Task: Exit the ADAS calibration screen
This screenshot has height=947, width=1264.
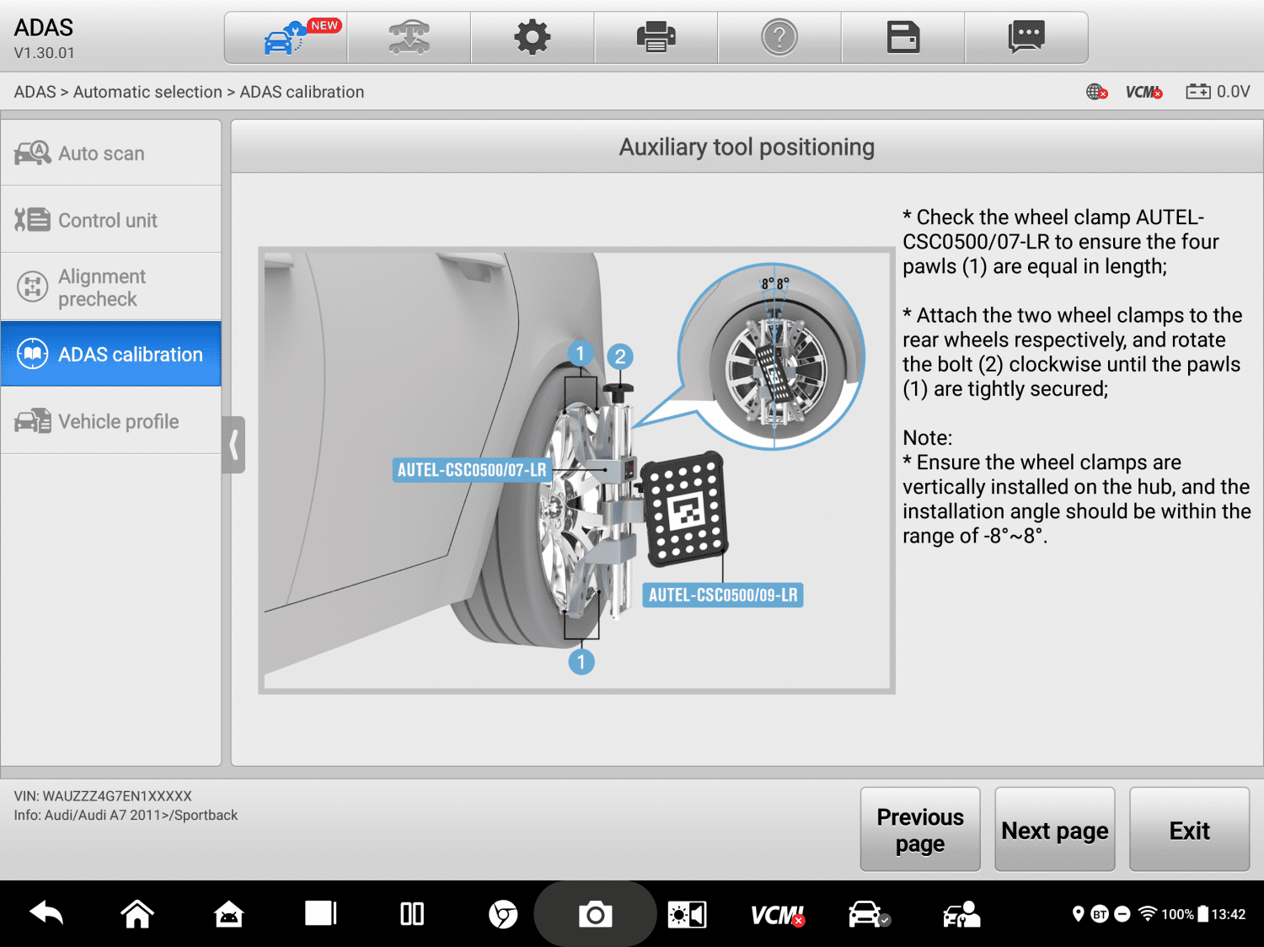Action: (1189, 829)
